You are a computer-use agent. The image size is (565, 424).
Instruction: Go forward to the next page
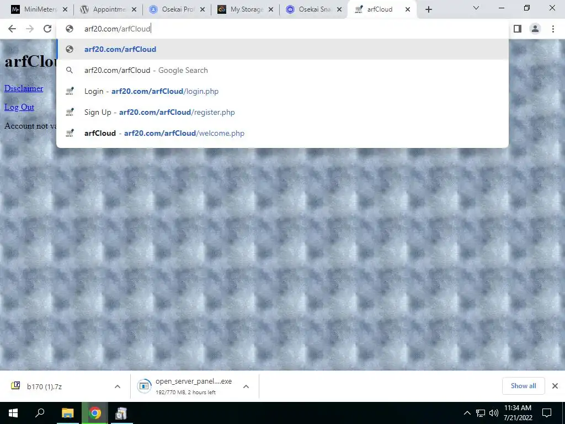(30, 29)
